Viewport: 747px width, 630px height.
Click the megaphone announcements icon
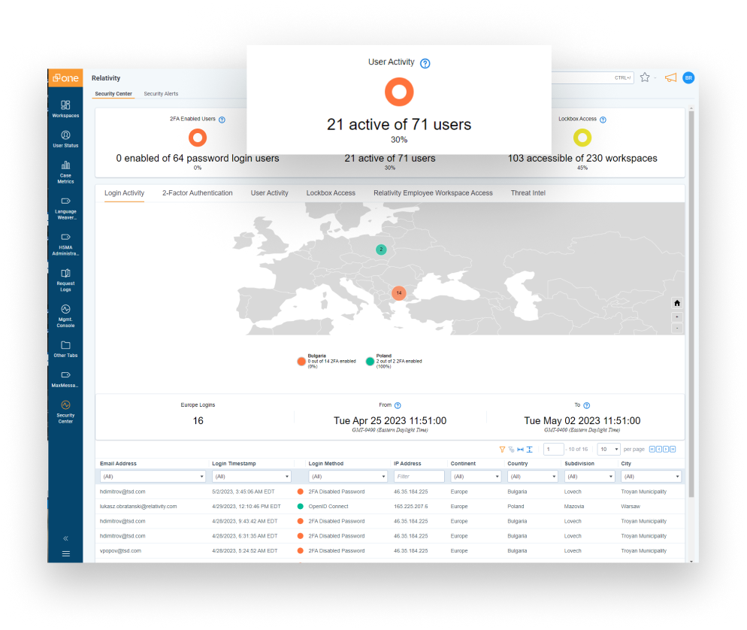click(x=670, y=77)
